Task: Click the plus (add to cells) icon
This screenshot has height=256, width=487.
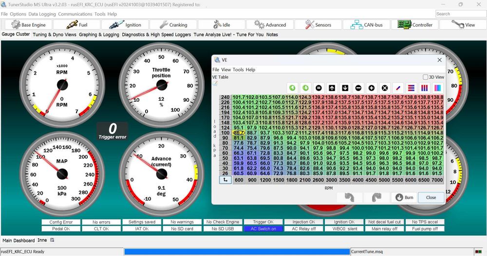Action: point(372,88)
